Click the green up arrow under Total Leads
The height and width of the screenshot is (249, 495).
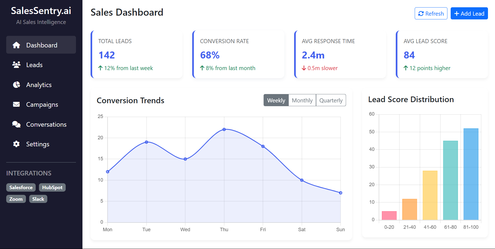(x=100, y=68)
